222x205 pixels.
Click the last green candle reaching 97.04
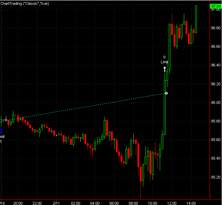click(x=196, y=19)
